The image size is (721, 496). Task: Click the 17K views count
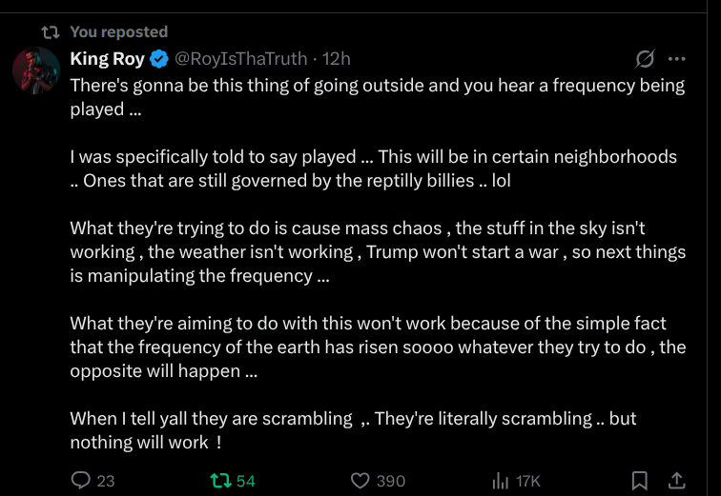point(528,481)
